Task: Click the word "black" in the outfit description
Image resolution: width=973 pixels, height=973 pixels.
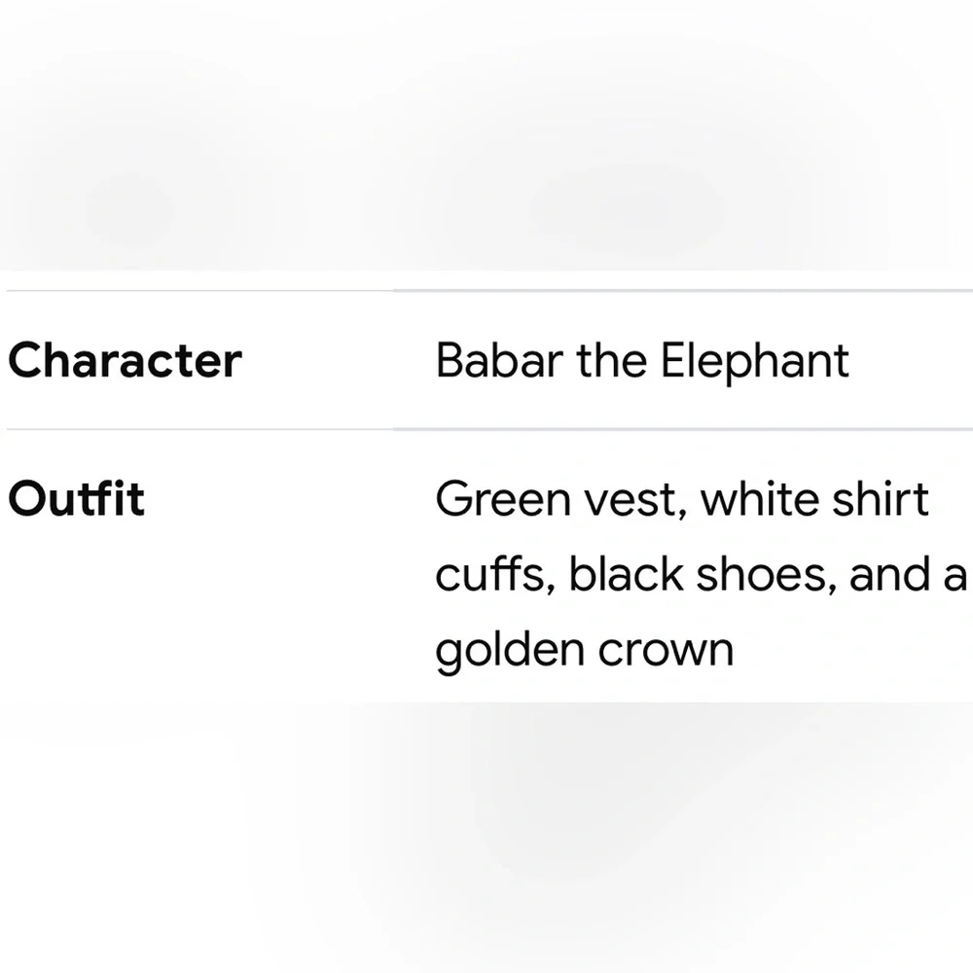Action: point(626,574)
